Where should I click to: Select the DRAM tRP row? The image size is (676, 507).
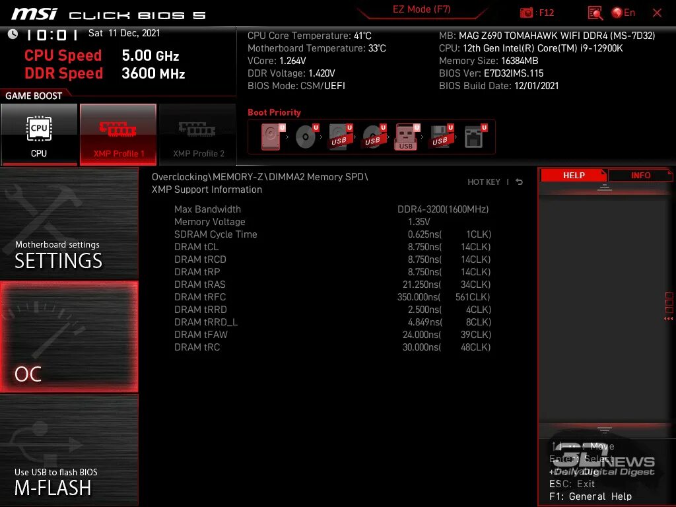tap(333, 271)
